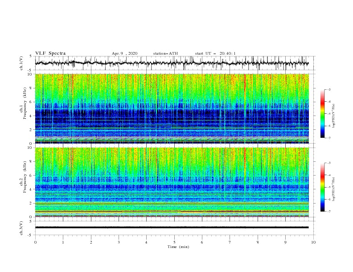The image size is (353, 272).
Task: Select the "start UT = 20:40: 1" text
Action: [x=215, y=53]
